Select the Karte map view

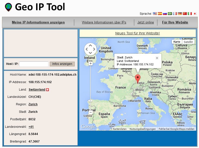point(177,42)
